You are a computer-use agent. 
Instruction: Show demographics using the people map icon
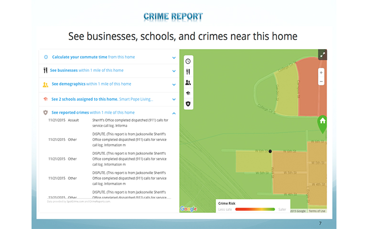[188, 82]
